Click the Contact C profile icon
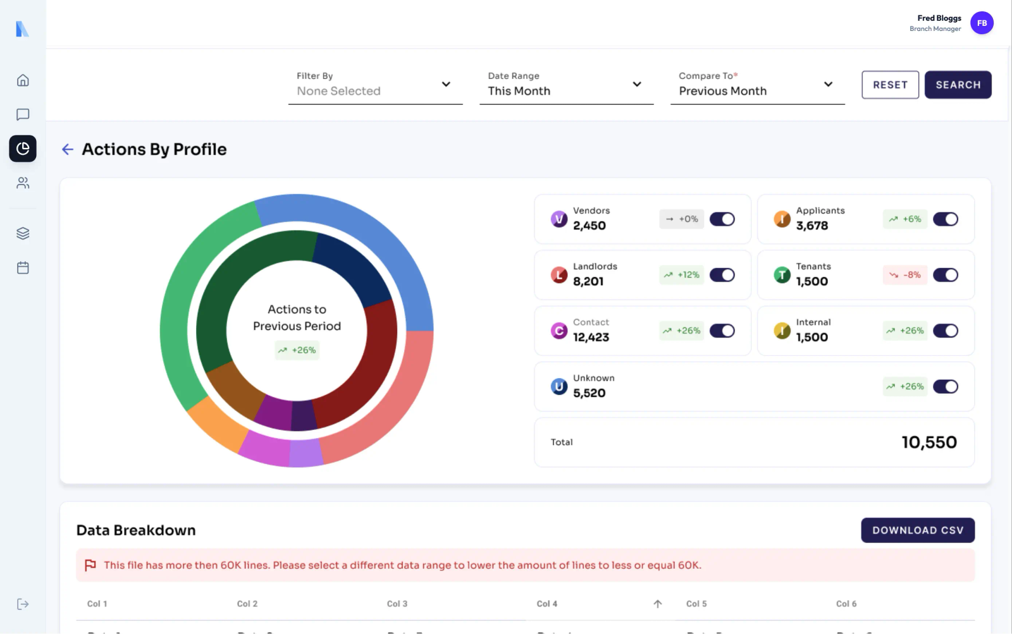Screen dimensions: 1012x634 pyautogui.click(x=559, y=330)
